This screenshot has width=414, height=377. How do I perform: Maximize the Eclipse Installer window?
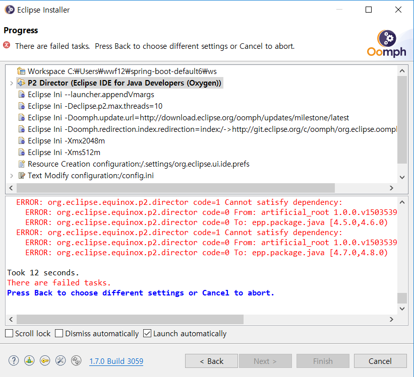tap(369, 10)
